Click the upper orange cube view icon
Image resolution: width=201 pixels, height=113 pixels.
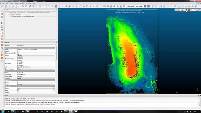coord(2,55)
